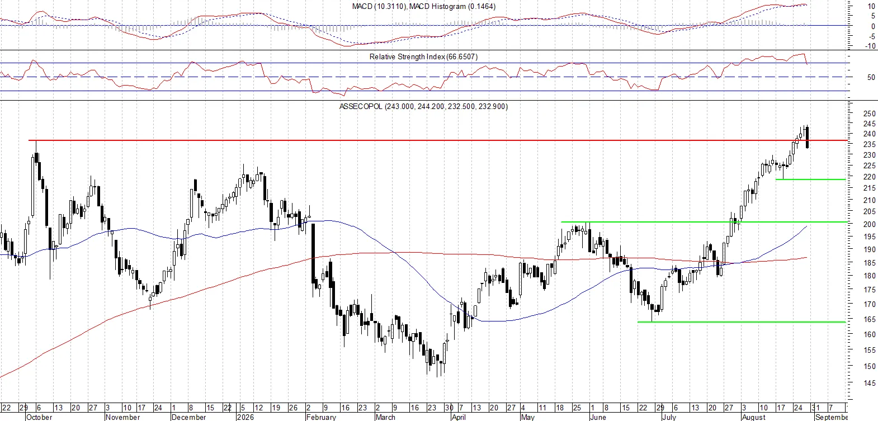Click the 240 price axis label
The image size is (878, 421).
[x=870, y=134]
